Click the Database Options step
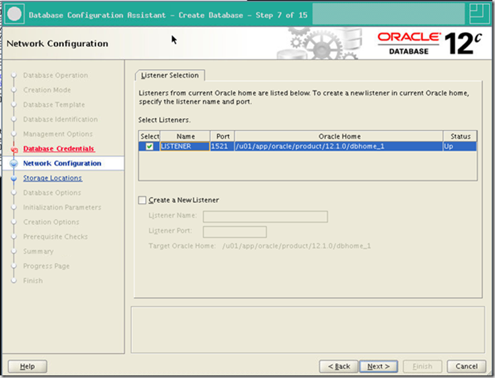The image size is (495, 378). click(52, 193)
